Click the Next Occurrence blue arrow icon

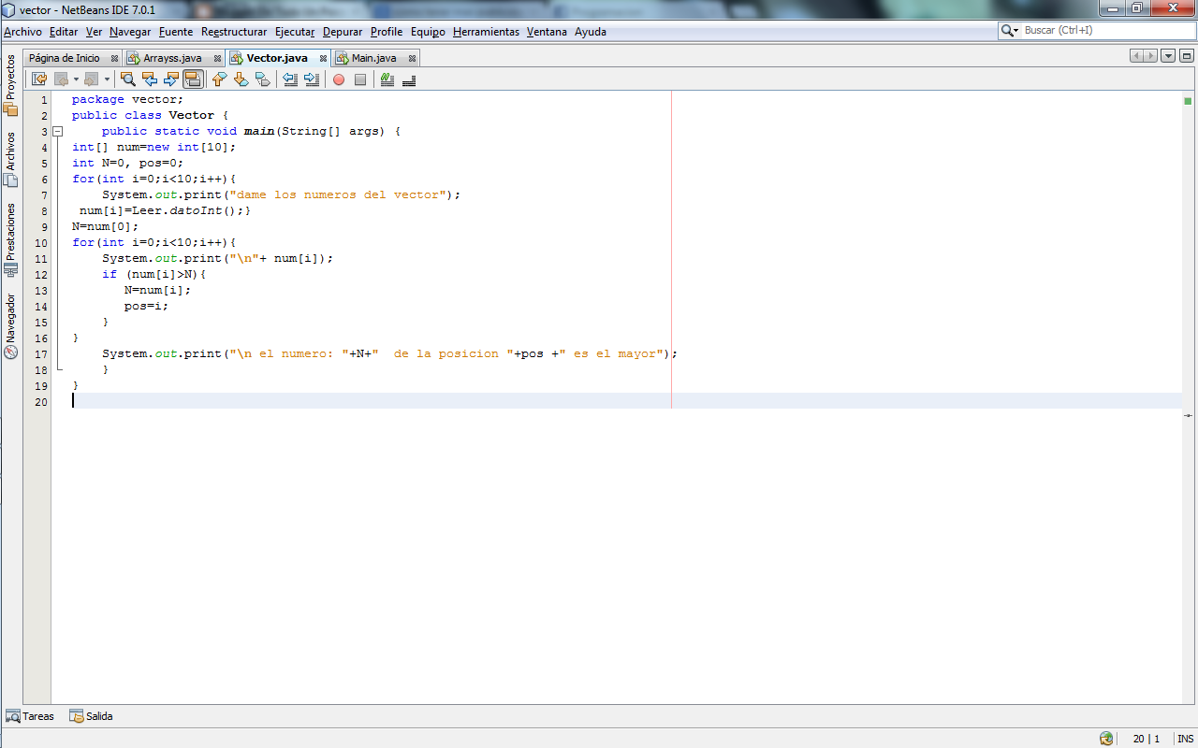pyautogui.click(x=169, y=79)
